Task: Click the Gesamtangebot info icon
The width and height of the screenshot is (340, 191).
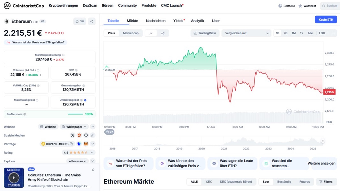Action: pyautogui.click(x=83, y=85)
